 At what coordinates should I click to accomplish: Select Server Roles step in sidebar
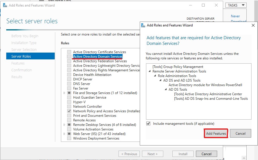[x=30, y=56]
